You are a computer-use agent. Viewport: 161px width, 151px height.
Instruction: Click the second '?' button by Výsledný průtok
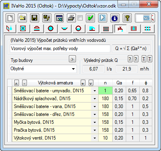(x=136, y=59)
